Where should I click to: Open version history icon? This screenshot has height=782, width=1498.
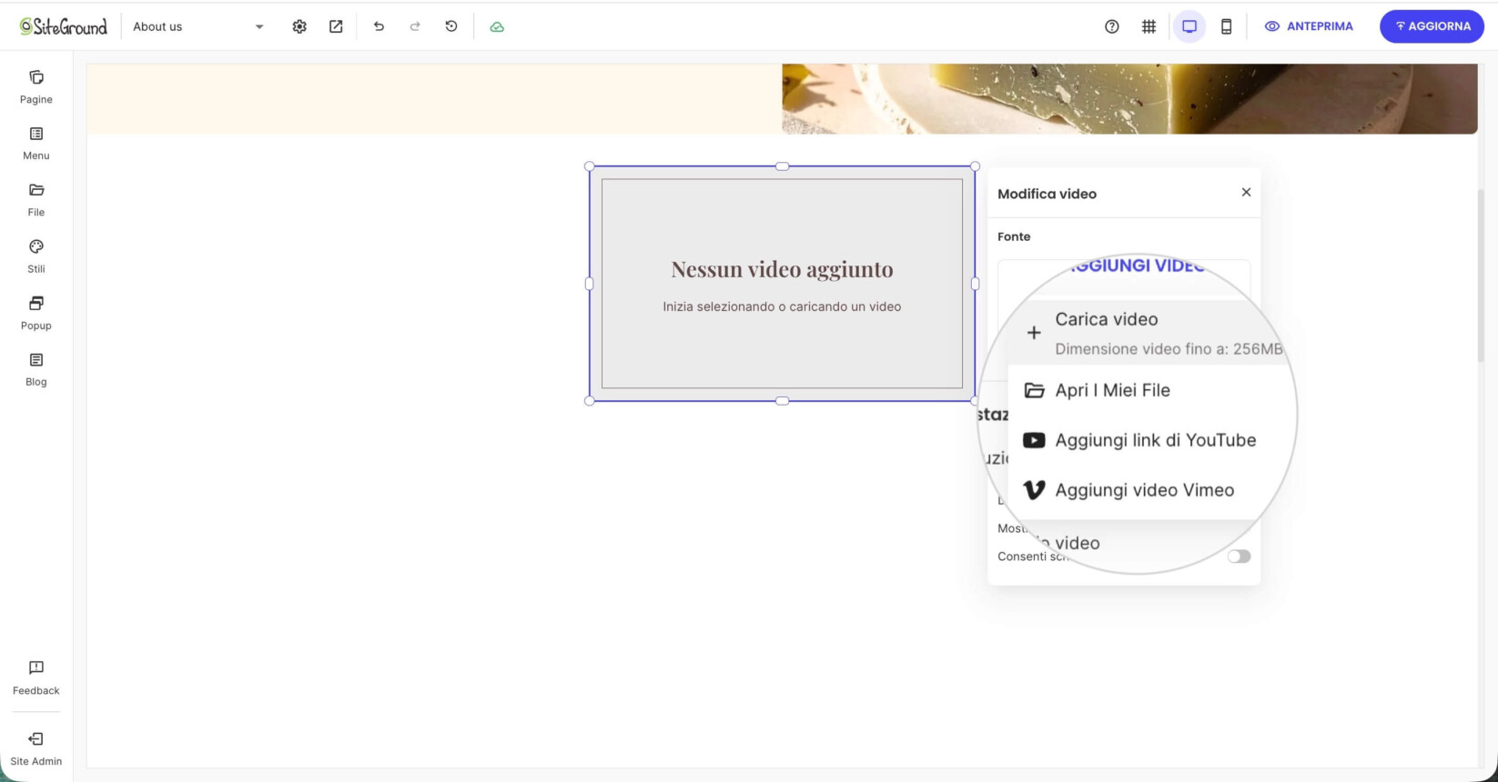(451, 26)
